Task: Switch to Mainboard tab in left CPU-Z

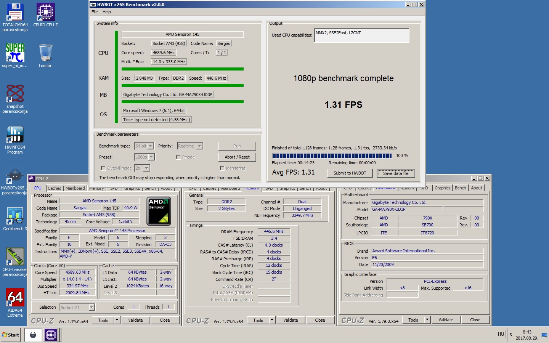Action: click(75, 188)
